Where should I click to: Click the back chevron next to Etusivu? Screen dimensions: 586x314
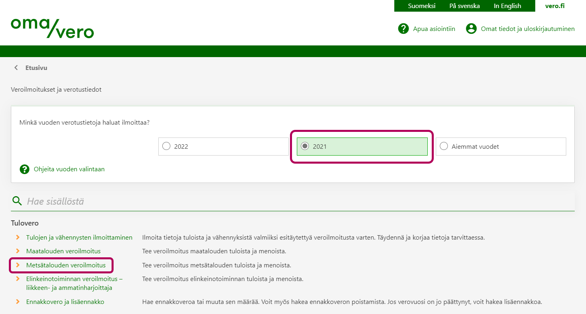[16, 68]
